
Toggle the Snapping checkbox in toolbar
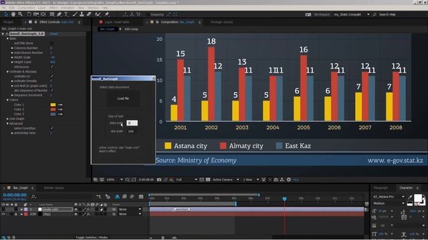pyautogui.click(x=148, y=15)
